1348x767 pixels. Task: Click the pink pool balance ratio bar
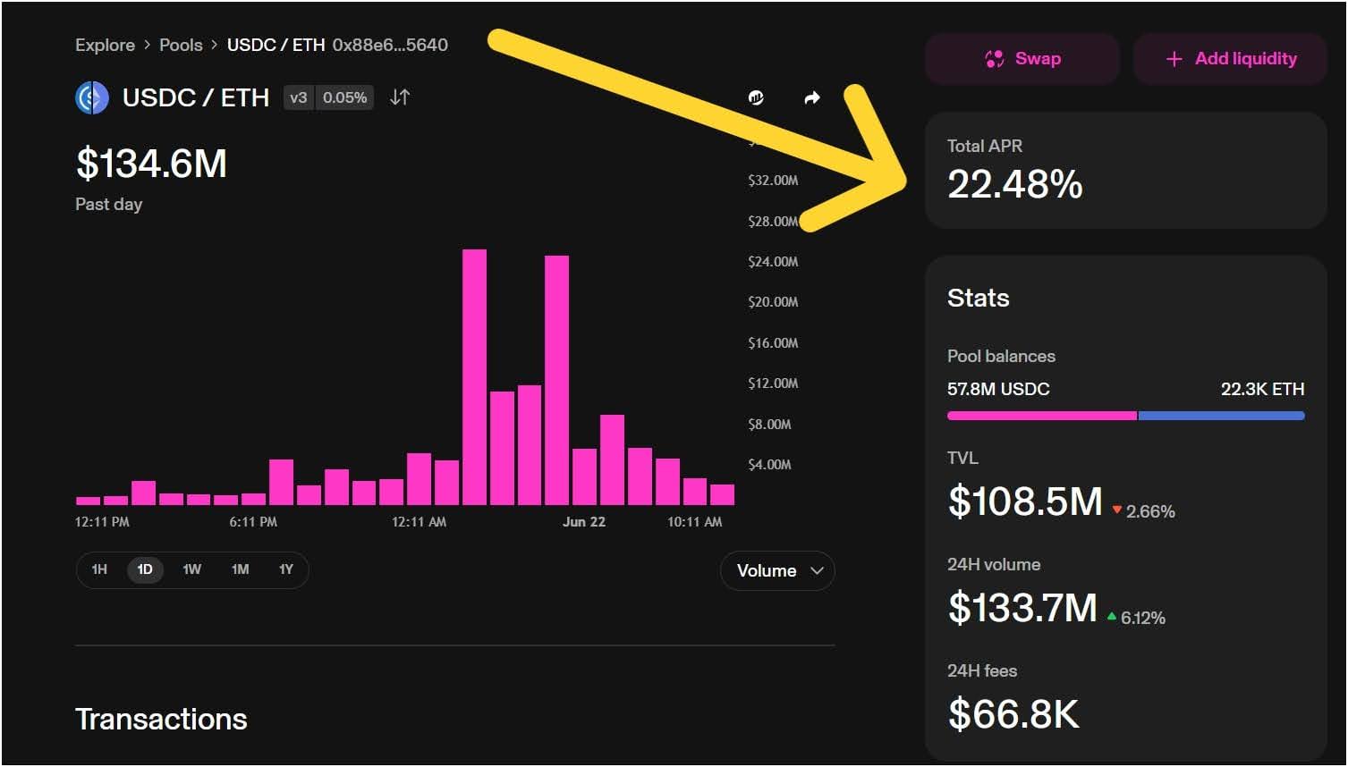coord(1041,415)
